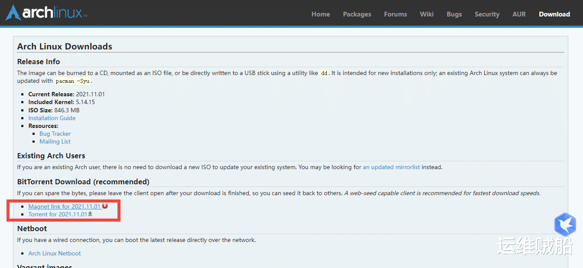Open the Home nav item

[x=321, y=14]
